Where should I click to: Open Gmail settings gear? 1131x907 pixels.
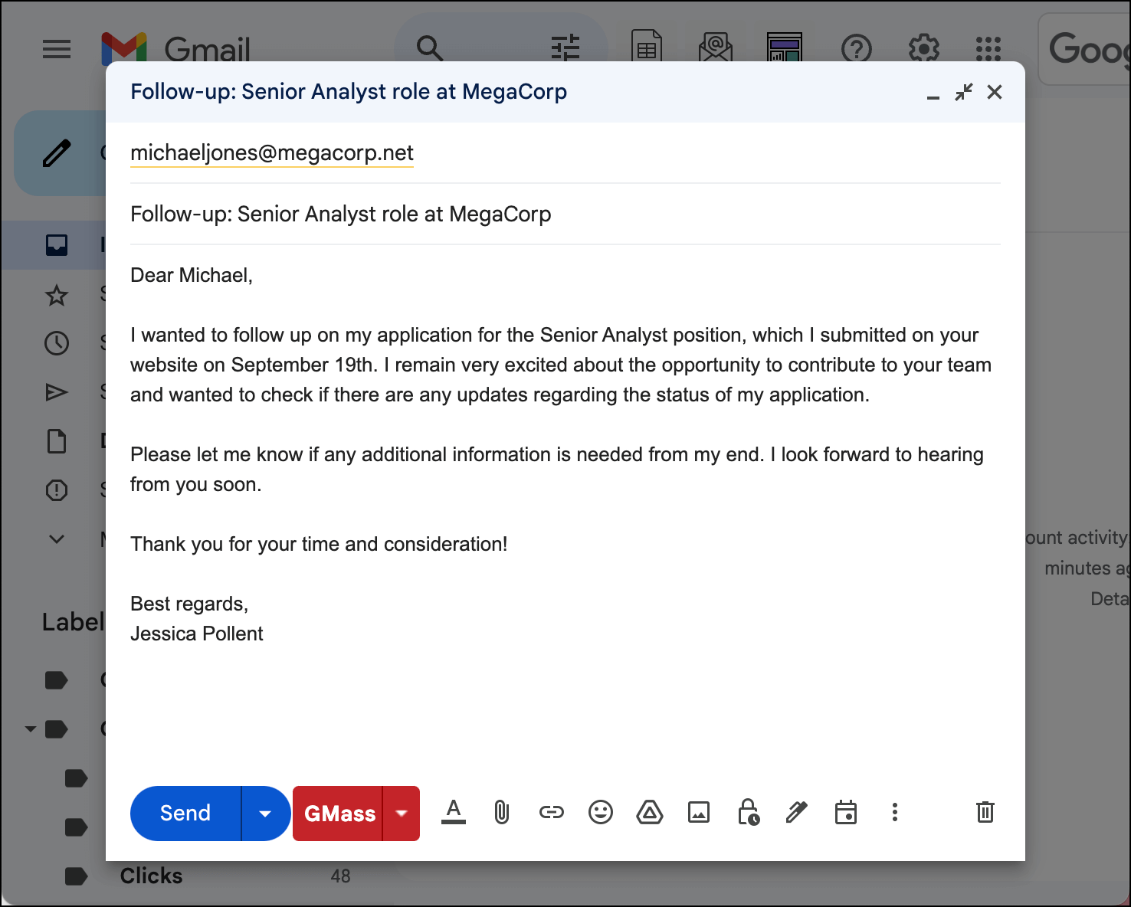924,49
